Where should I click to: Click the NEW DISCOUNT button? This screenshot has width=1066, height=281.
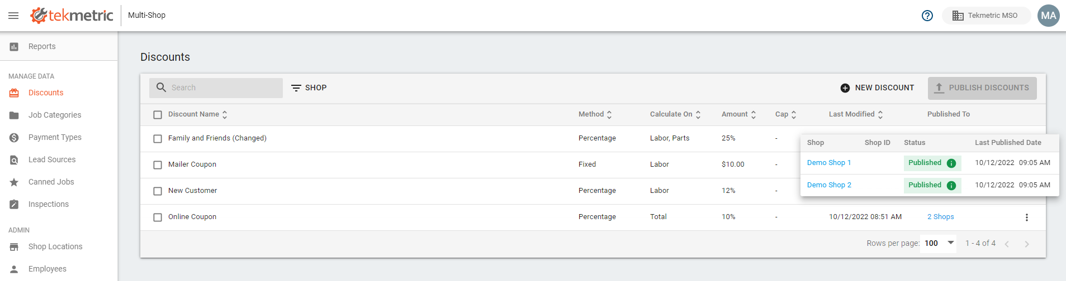click(x=877, y=88)
